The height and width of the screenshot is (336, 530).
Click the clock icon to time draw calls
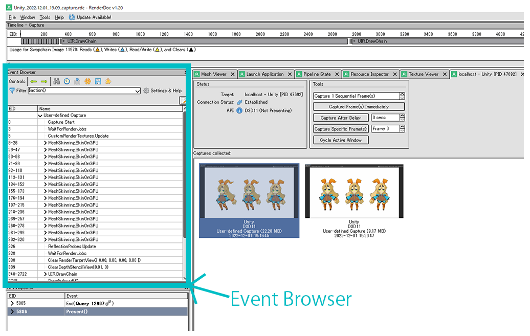pos(66,81)
